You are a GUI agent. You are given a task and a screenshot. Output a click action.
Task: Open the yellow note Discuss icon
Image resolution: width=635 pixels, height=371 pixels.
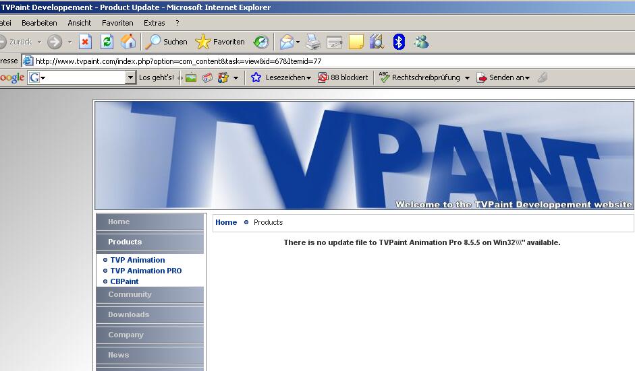(356, 42)
